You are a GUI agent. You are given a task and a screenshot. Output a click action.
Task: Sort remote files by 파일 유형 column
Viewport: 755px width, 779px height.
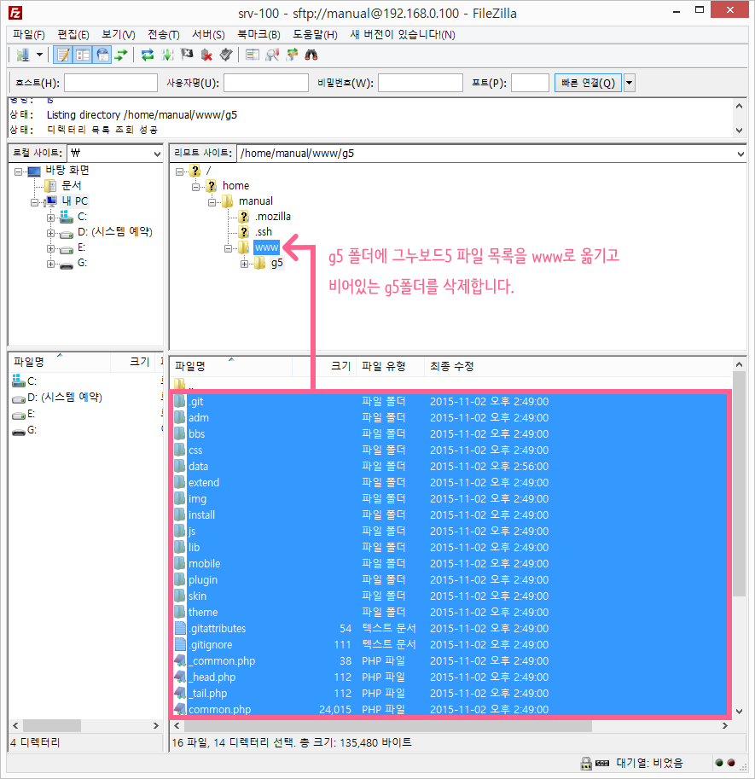390,366
